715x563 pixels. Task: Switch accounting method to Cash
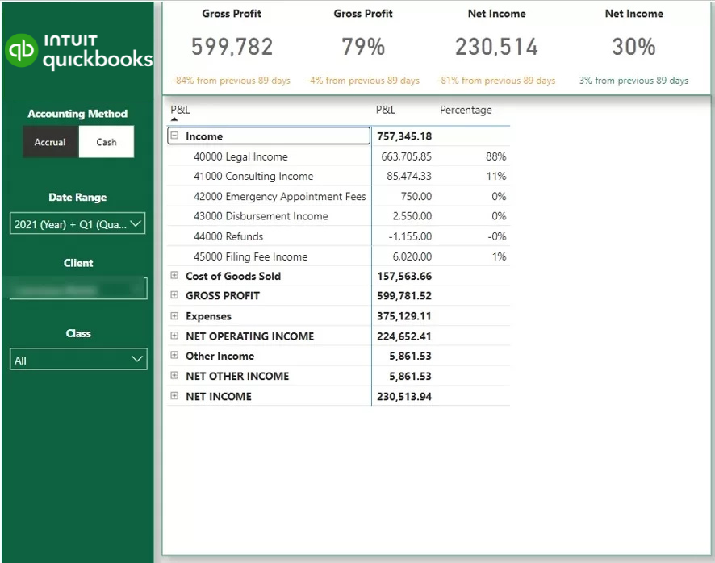(x=107, y=142)
